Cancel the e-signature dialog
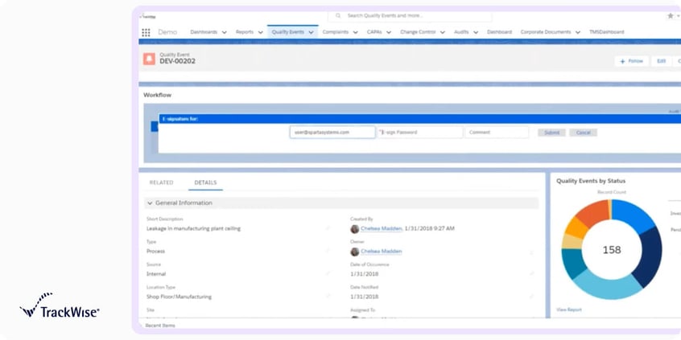 pyautogui.click(x=583, y=133)
